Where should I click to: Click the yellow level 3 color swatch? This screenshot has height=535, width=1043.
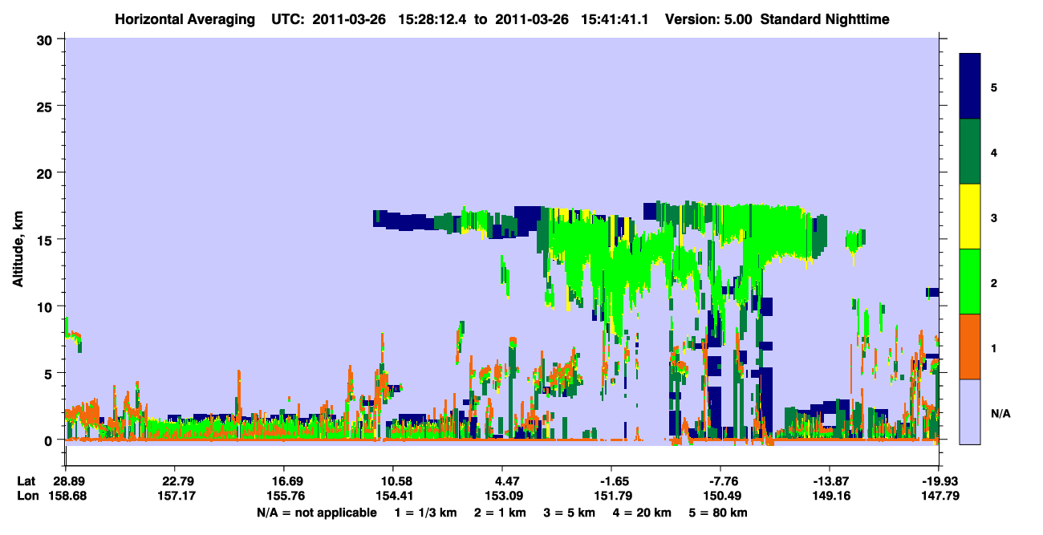[970, 217]
